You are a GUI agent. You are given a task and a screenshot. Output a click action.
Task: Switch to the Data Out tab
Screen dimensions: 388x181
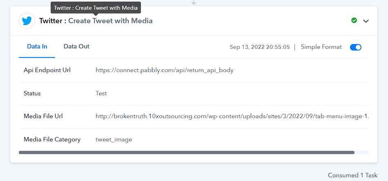click(76, 46)
